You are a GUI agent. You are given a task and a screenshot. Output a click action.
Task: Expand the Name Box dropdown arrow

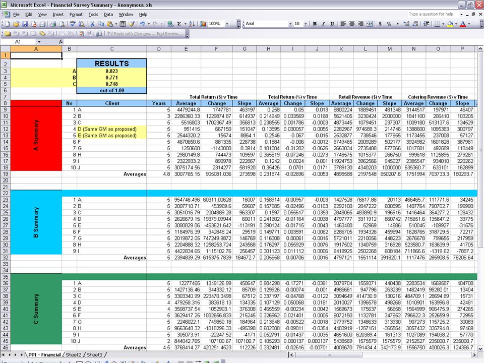pyautogui.click(x=39, y=42)
